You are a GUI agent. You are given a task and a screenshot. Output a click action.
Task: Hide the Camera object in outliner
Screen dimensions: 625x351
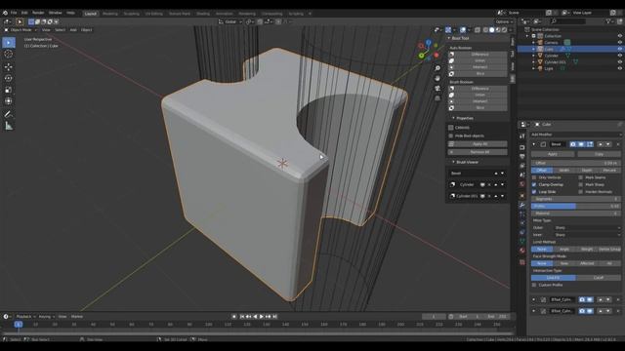click(619, 42)
